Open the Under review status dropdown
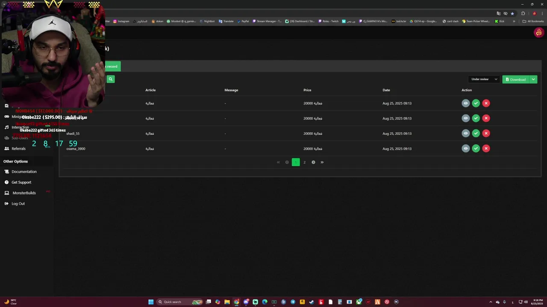 (x=484, y=79)
